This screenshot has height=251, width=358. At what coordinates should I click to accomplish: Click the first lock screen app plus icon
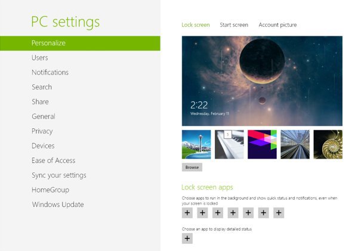click(187, 212)
